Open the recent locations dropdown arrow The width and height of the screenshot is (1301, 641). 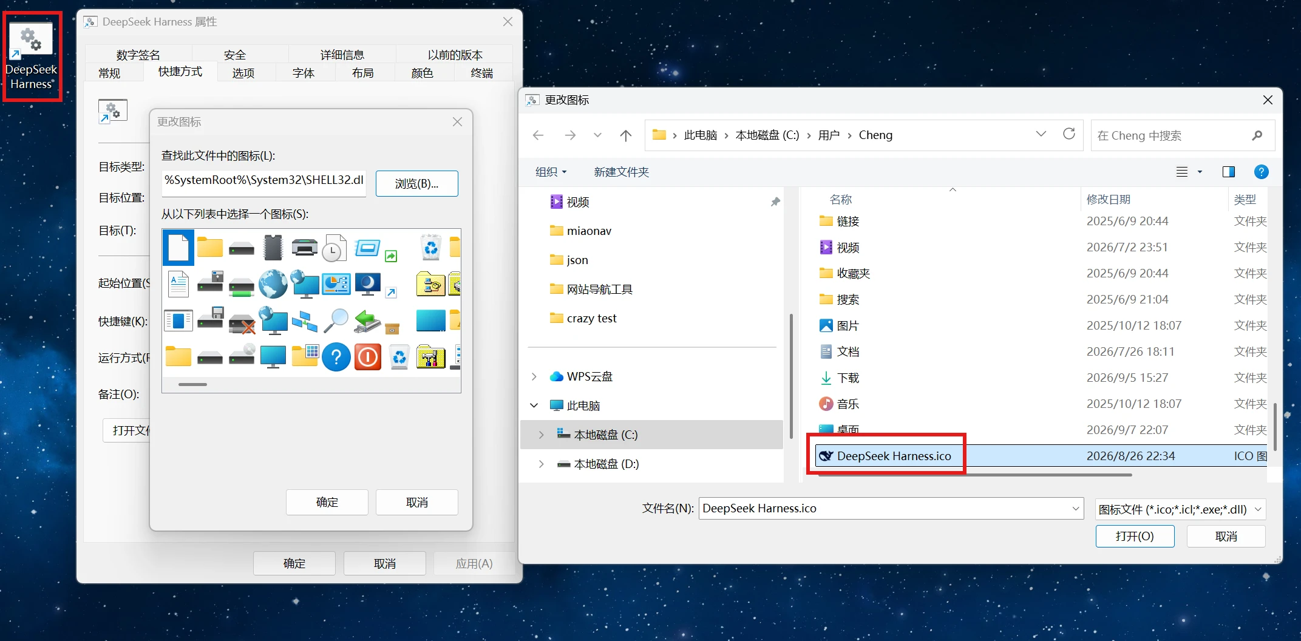(x=597, y=135)
